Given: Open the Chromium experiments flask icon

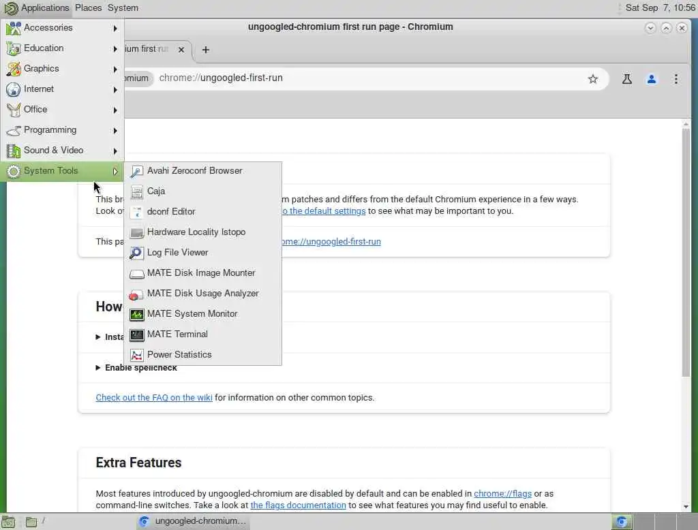Looking at the screenshot, I should click(x=627, y=79).
